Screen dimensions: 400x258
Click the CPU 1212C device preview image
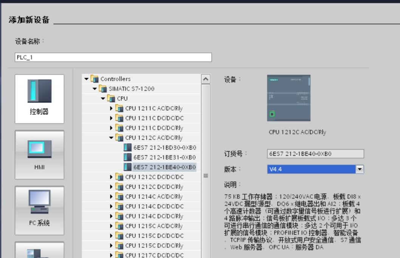(x=289, y=98)
